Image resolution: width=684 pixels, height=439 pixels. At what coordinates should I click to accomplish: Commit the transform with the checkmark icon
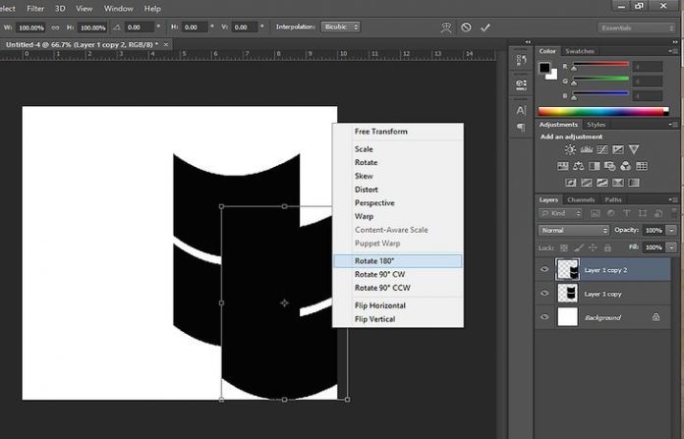485,27
